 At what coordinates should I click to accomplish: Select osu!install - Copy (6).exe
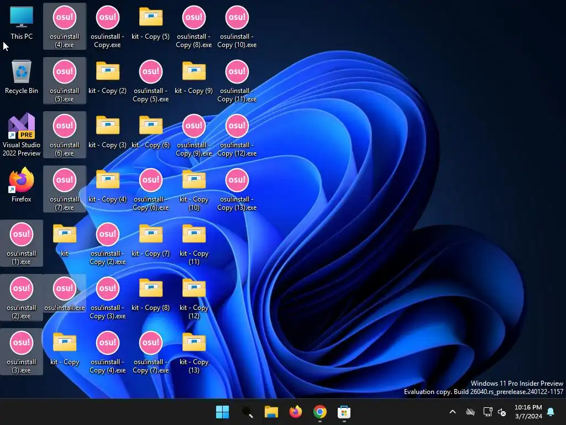150,189
